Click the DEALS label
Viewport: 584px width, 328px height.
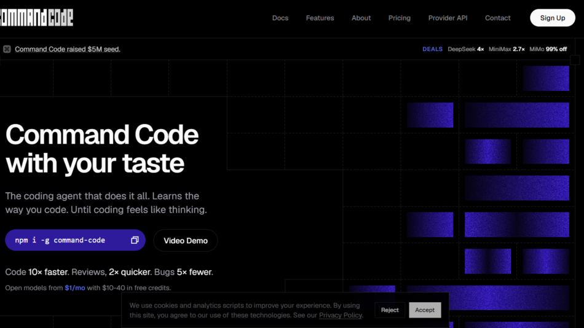432,49
